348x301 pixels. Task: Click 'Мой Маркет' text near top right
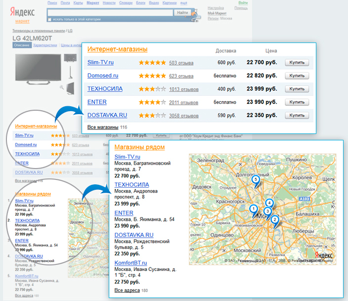[217, 13]
